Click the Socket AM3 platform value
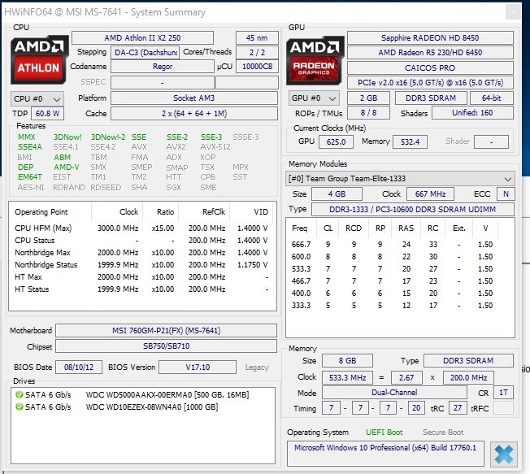The image size is (530, 474). click(x=194, y=98)
